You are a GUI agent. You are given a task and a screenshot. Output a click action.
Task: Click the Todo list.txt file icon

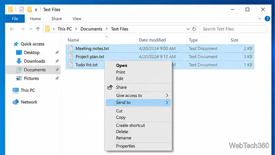coord(70,65)
